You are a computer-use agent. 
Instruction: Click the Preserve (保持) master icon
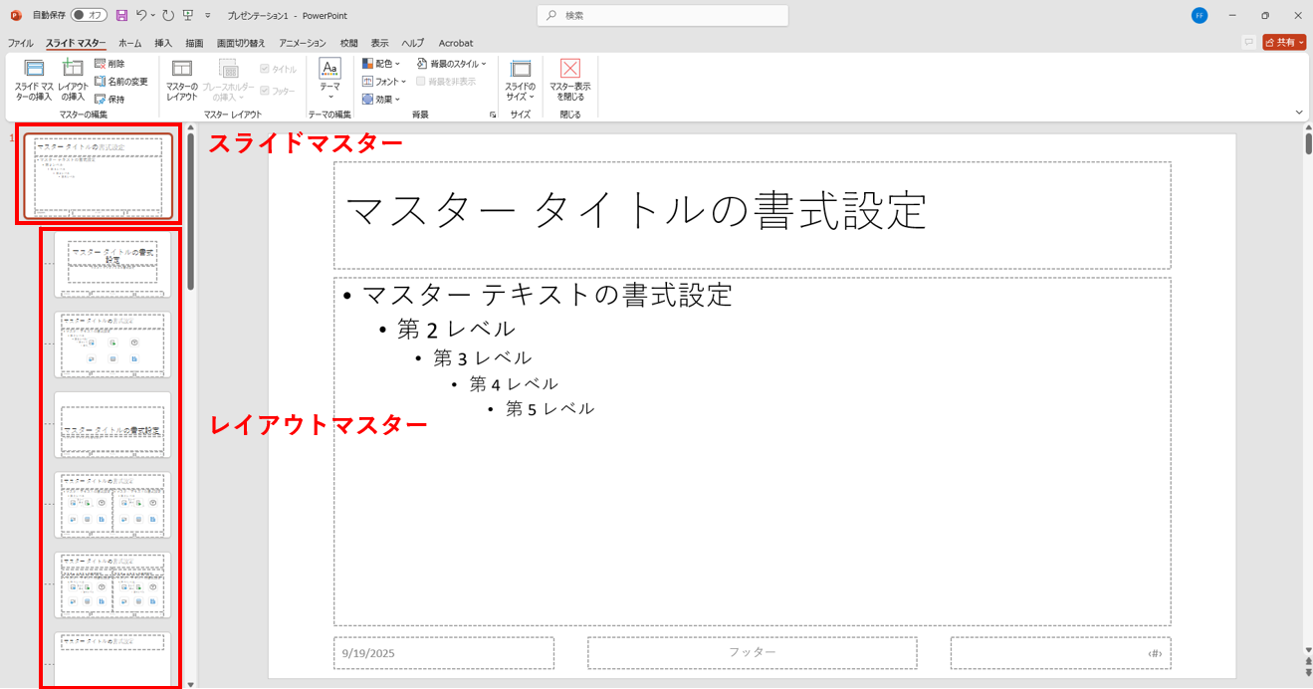(101, 100)
